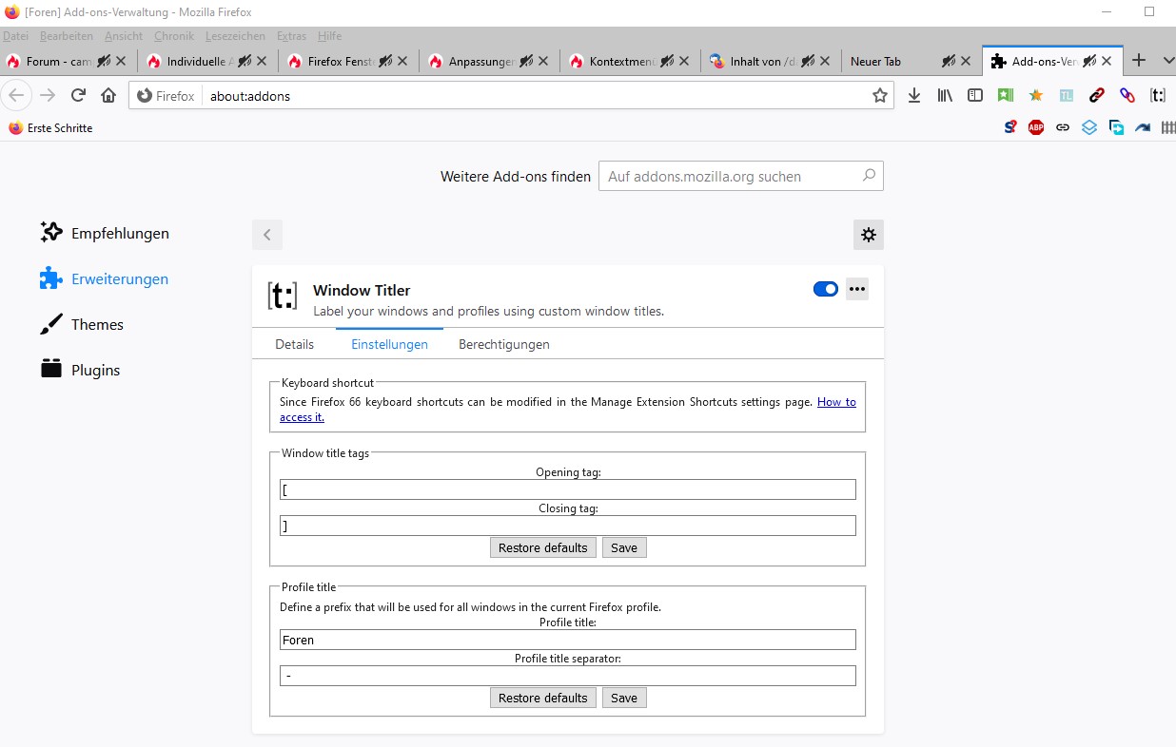This screenshot has width=1176, height=747.
Task: Show the sidebar via toolbar icon
Action: (x=975, y=95)
